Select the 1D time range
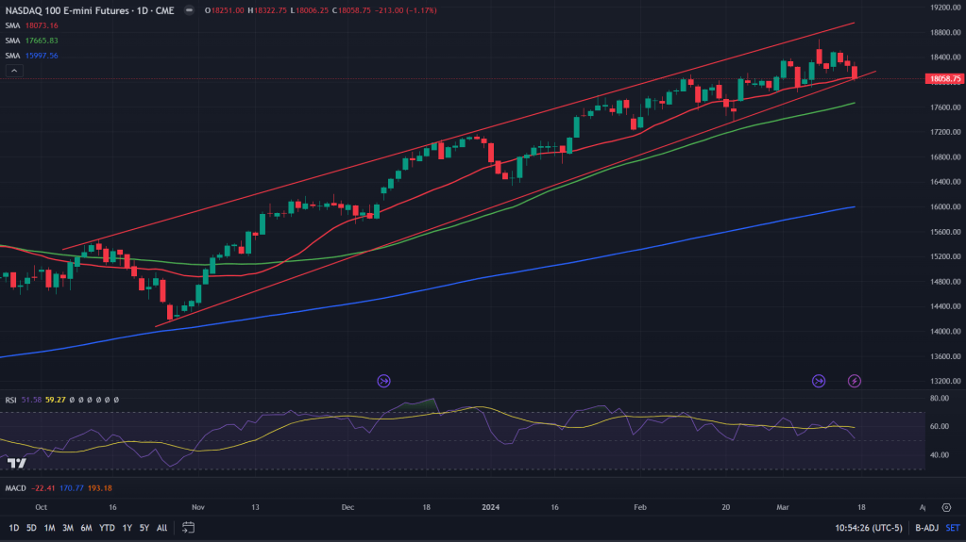 point(13,528)
